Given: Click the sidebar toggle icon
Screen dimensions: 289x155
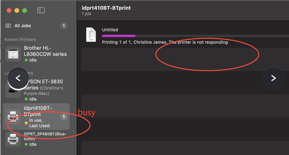Looking at the screenshot, I should pos(41,10).
